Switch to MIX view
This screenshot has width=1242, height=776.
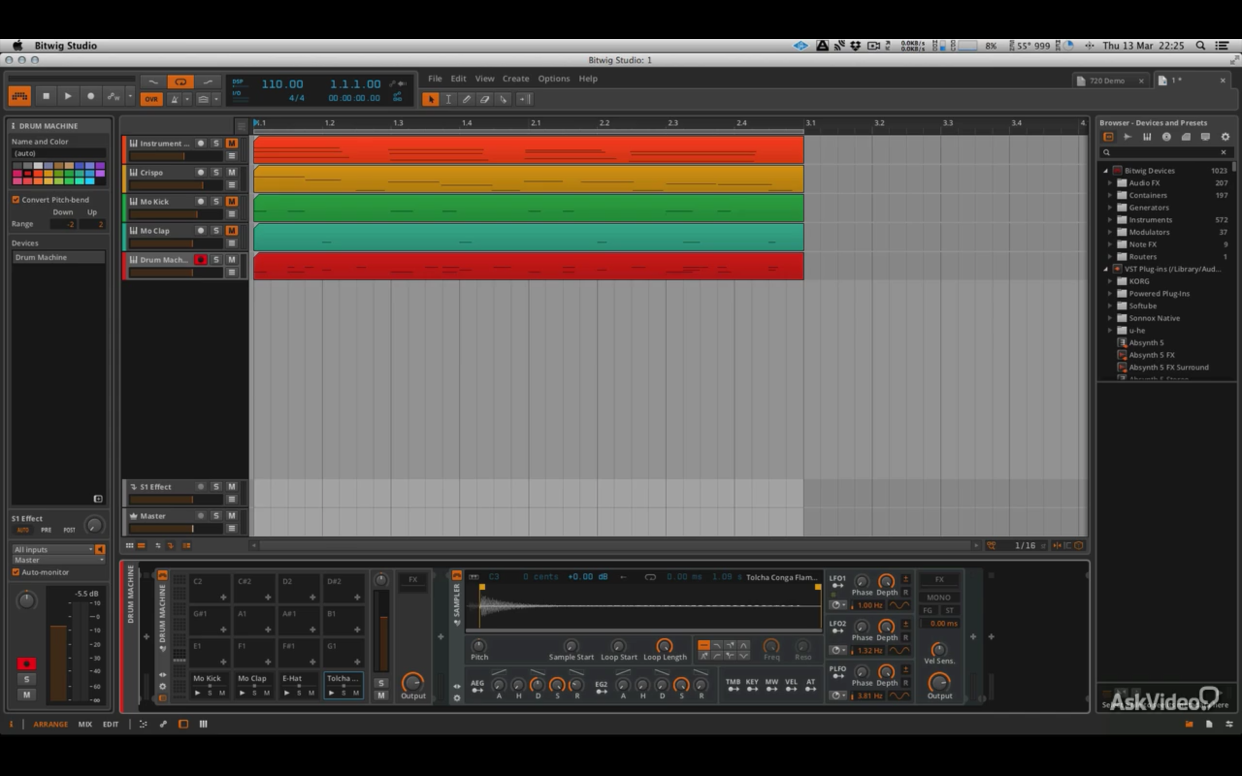pyautogui.click(x=85, y=724)
